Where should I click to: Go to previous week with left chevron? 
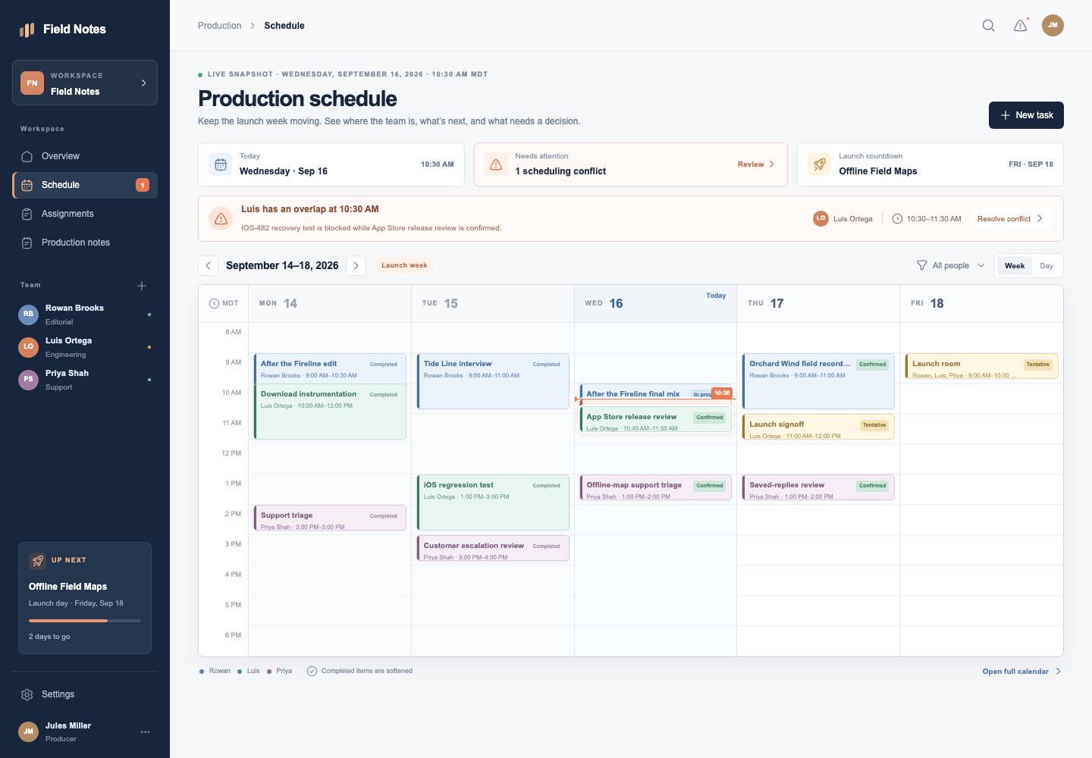[209, 266]
